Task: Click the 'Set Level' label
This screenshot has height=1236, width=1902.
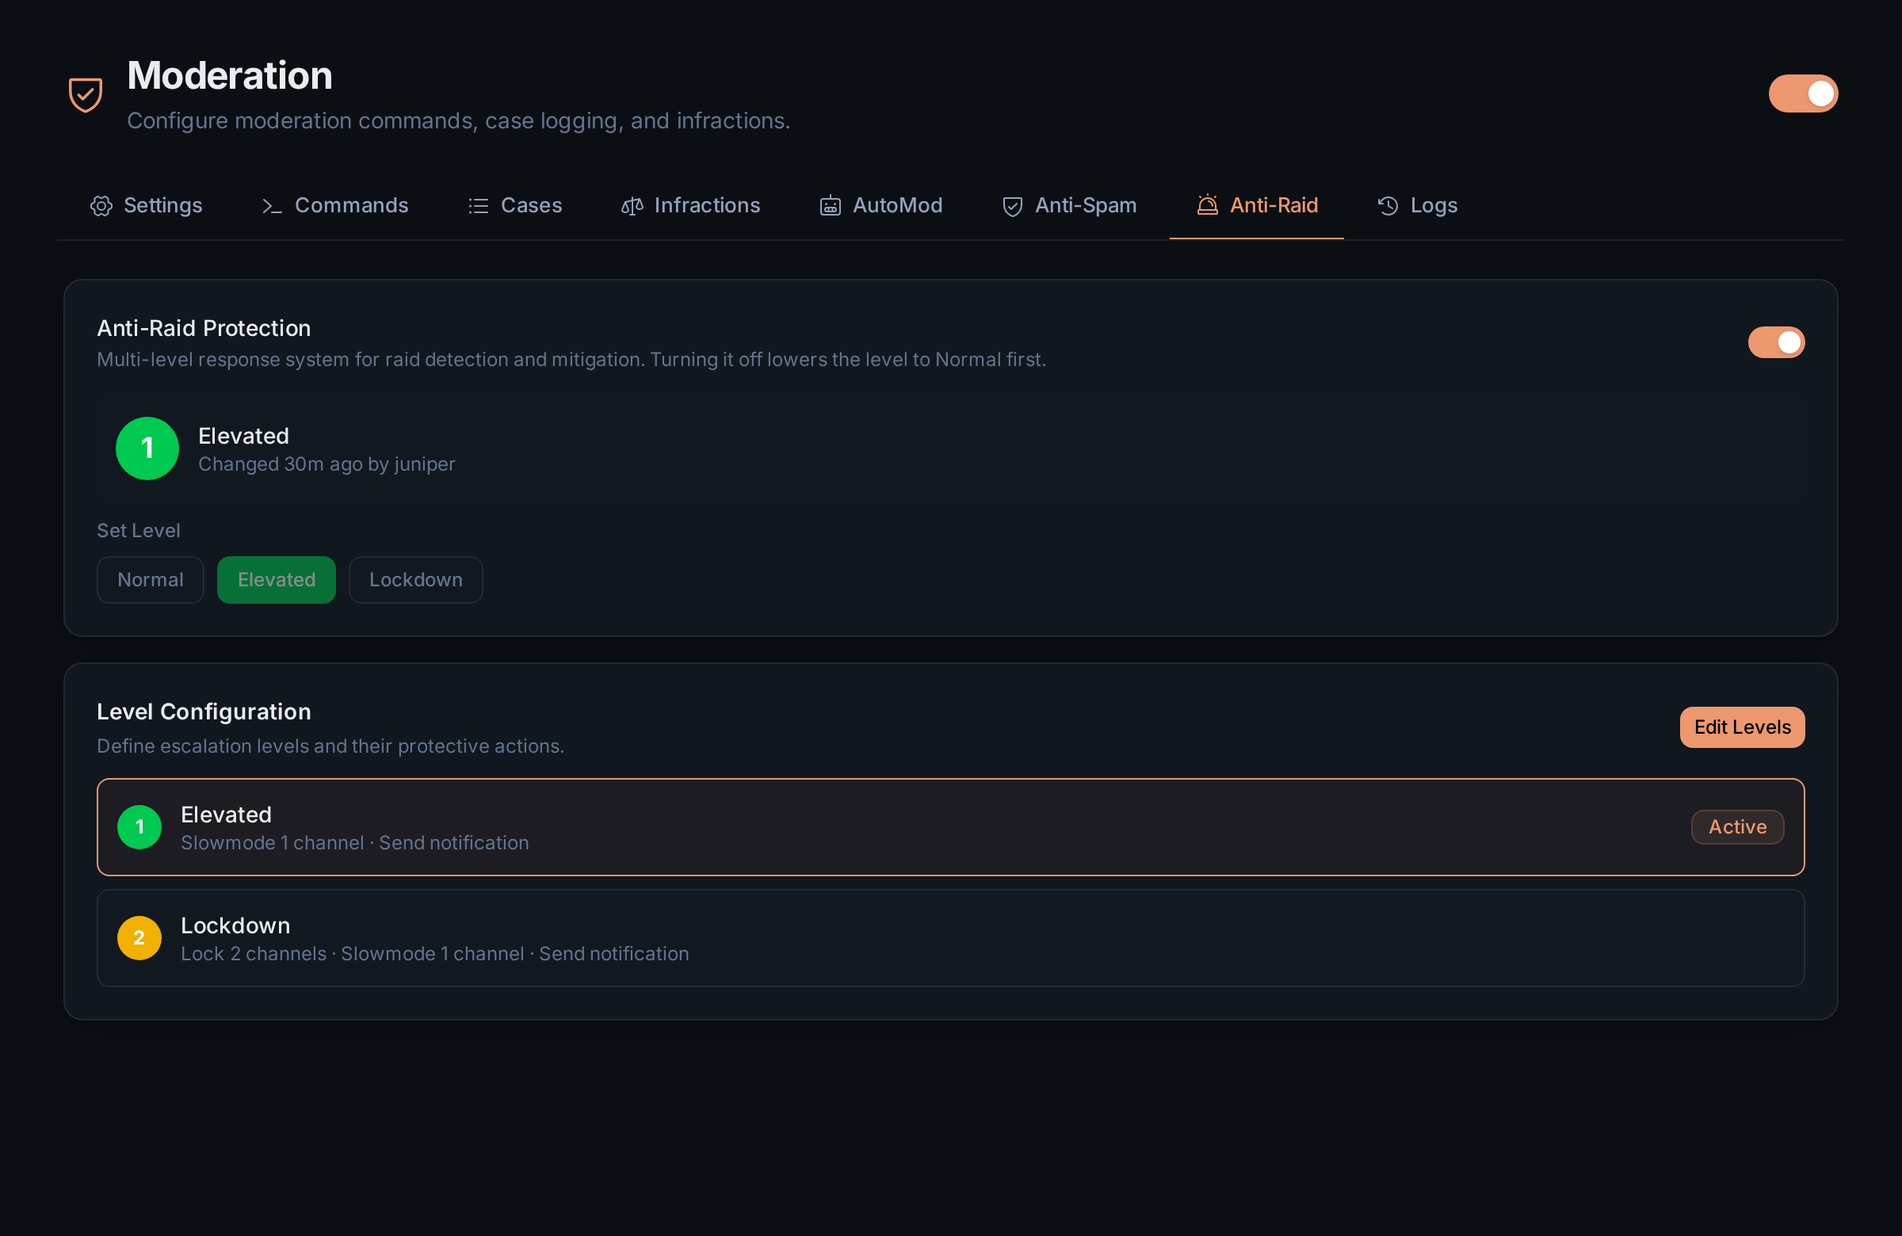Action: (x=138, y=531)
